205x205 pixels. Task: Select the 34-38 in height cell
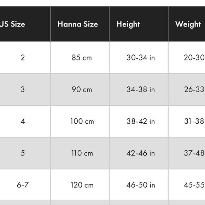tap(139, 89)
